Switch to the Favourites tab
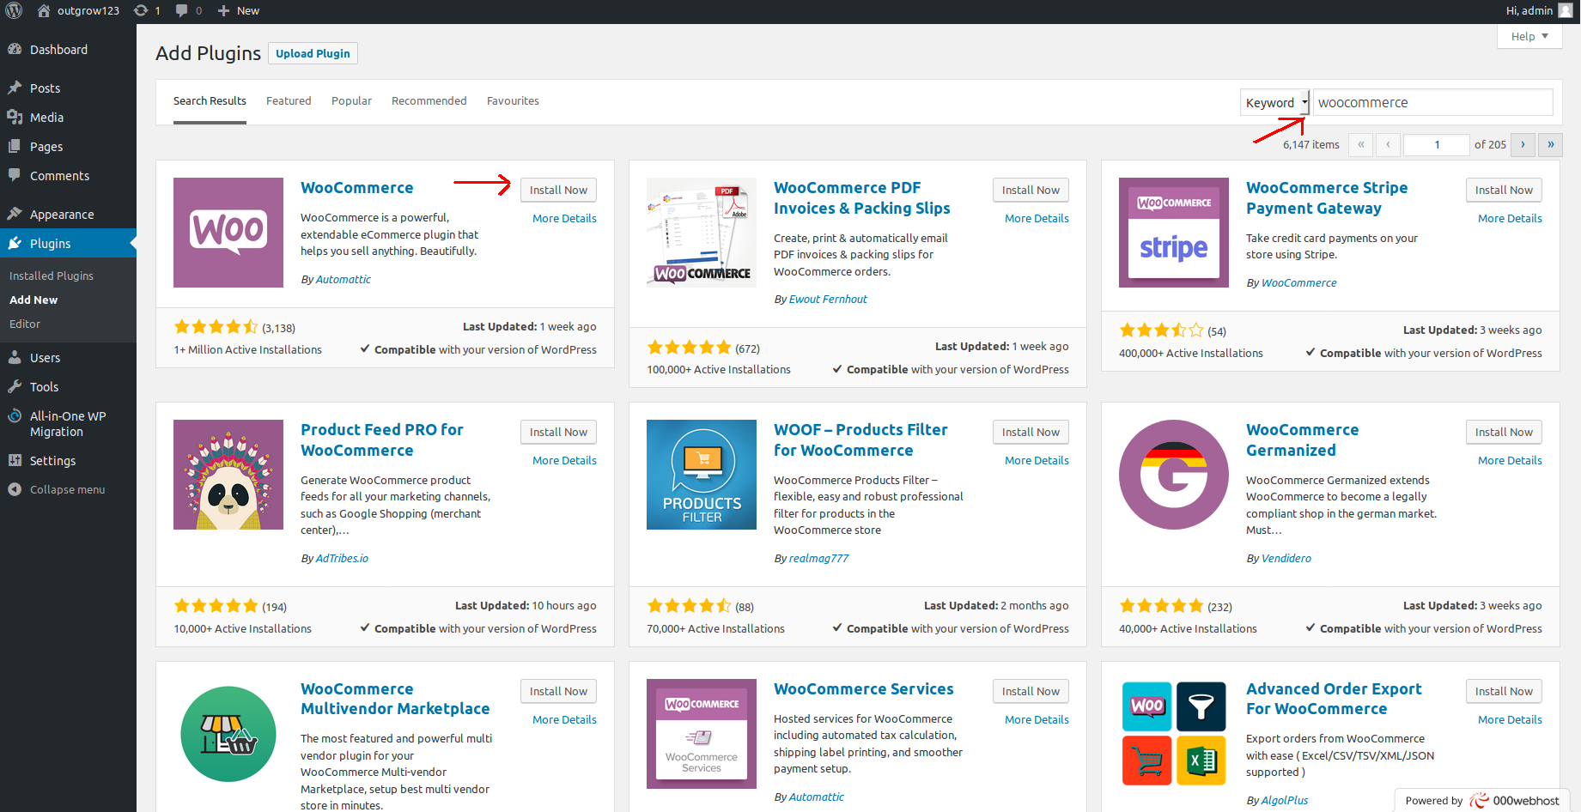 click(513, 100)
